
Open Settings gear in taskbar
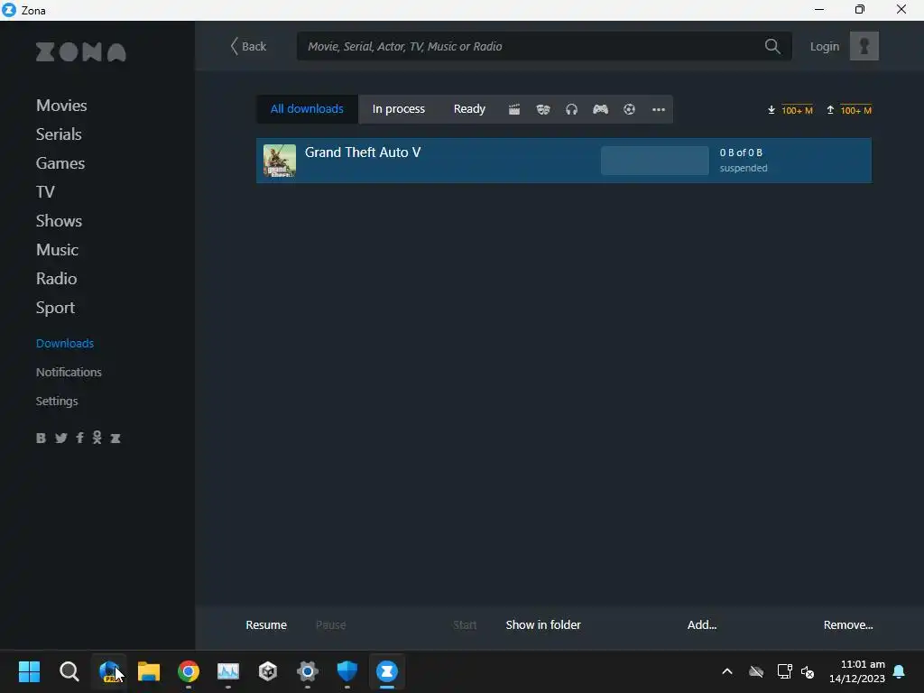point(308,671)
